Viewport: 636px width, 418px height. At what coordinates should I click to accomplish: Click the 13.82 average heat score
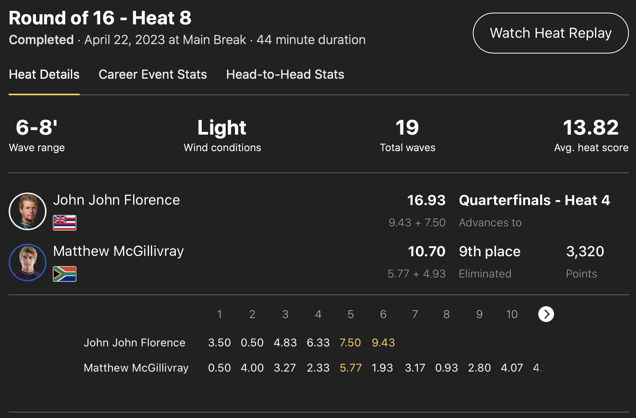pyautogui.click(x=591, y=128)
